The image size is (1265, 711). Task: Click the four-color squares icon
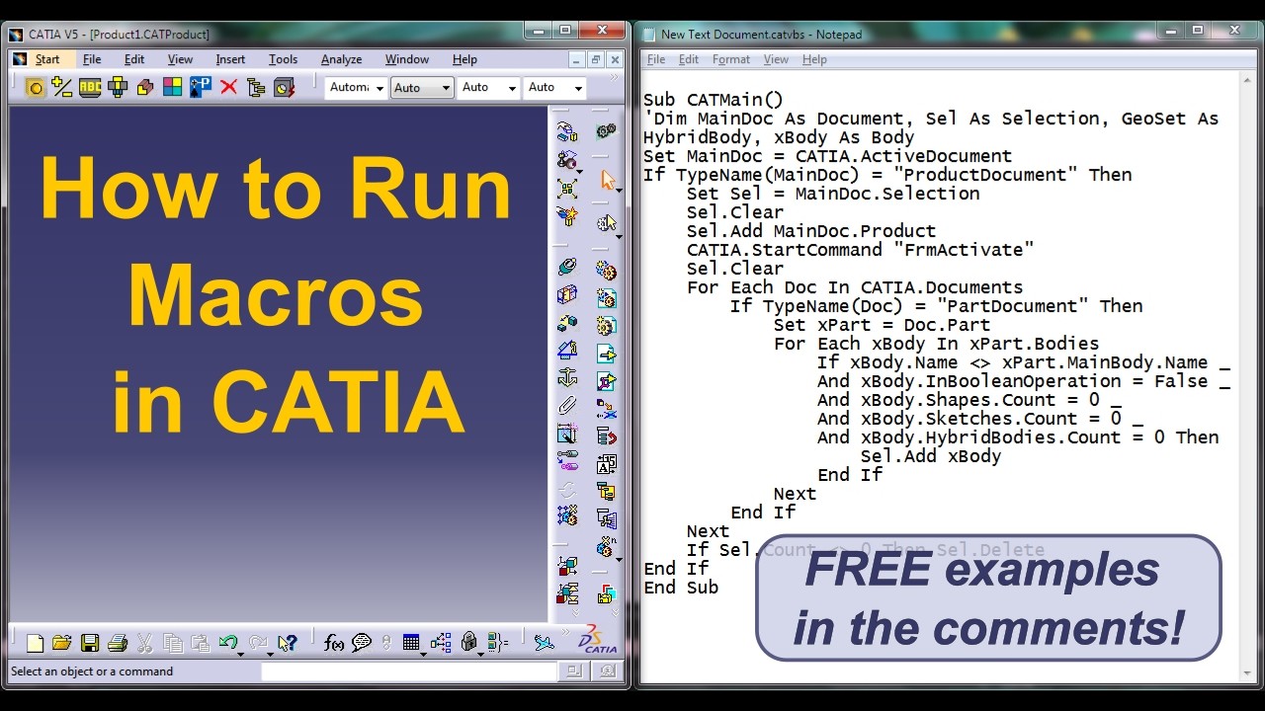[x=173, y=88]
